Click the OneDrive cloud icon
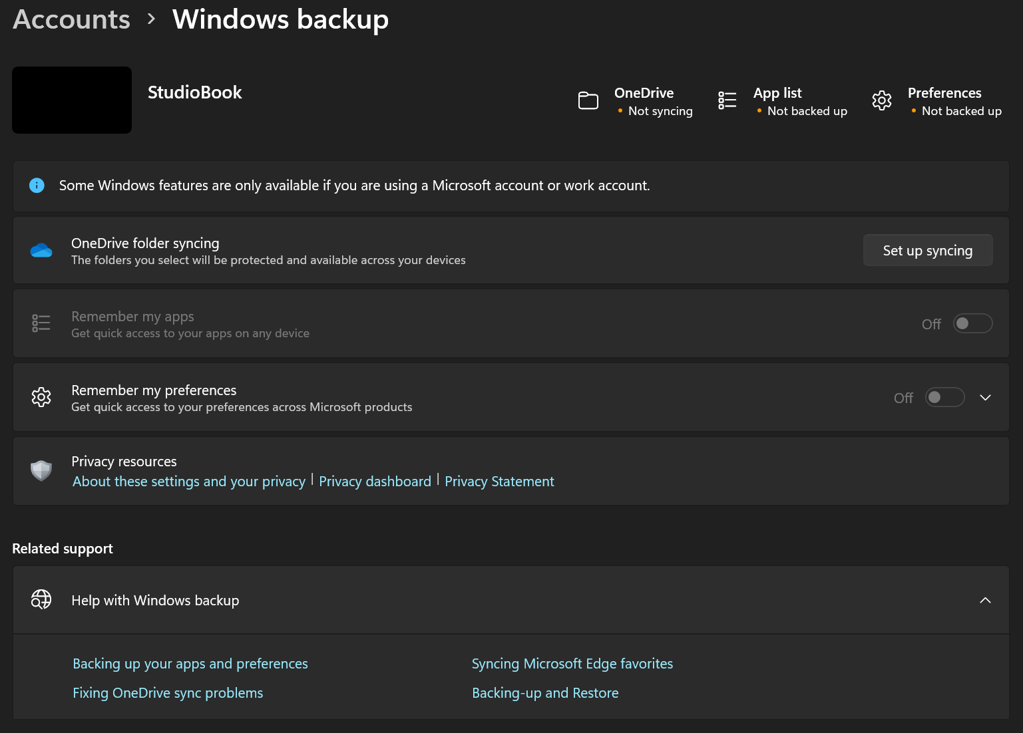The image size is (1023, 733). tap(41, 250)
